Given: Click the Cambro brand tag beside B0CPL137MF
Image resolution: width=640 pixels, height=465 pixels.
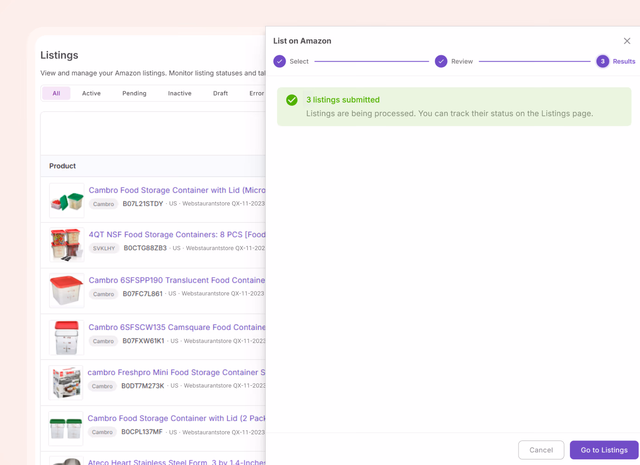Looking at the screenshot, I should tap(102, 432).
